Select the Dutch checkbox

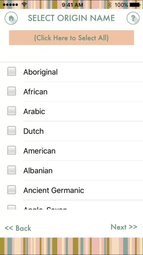click(11, 131)
